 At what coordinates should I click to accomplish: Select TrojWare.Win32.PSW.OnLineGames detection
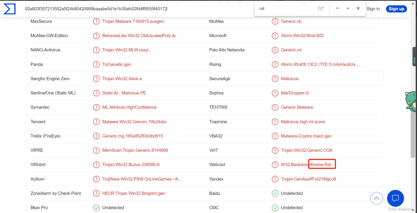coord(142,179)
